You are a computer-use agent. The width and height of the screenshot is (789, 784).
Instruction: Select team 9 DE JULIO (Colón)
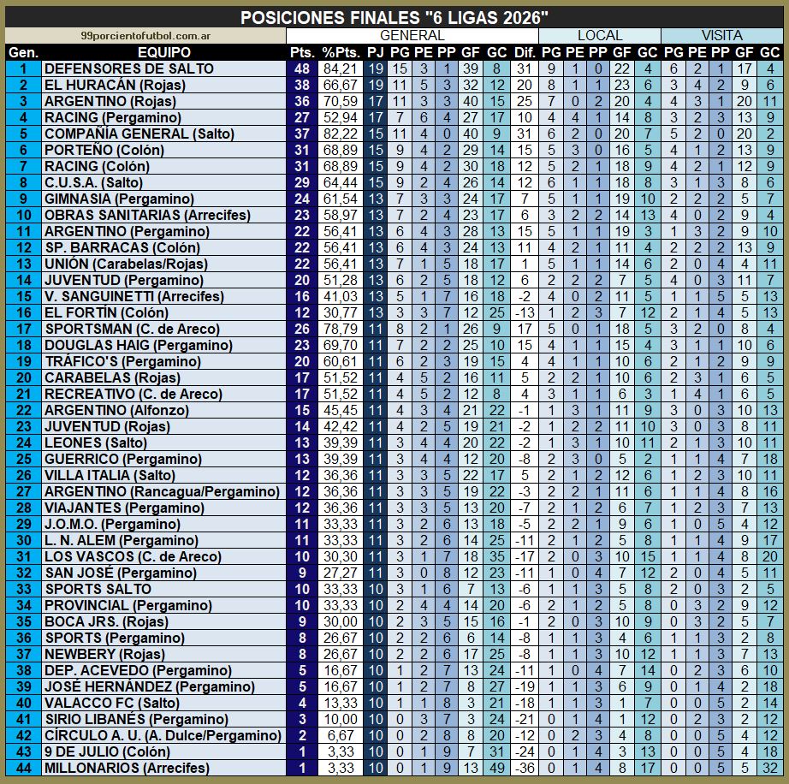[x=107, y=751]
